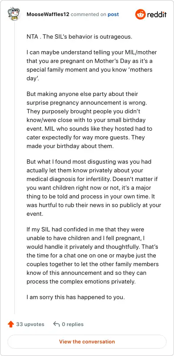
Task: Click the paragraph starting "I can maybe understand"
Action: (92, 66)
